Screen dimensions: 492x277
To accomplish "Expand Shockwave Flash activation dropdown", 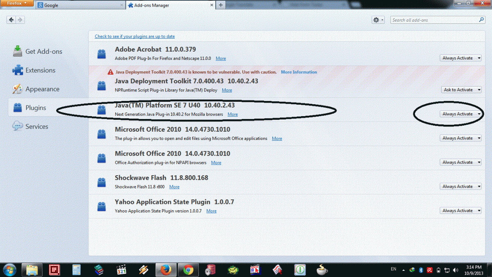I will 461,187.
